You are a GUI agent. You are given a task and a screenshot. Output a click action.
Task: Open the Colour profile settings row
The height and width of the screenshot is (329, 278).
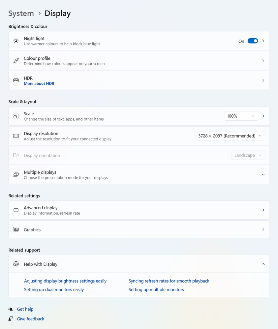(x=139, y=61)
